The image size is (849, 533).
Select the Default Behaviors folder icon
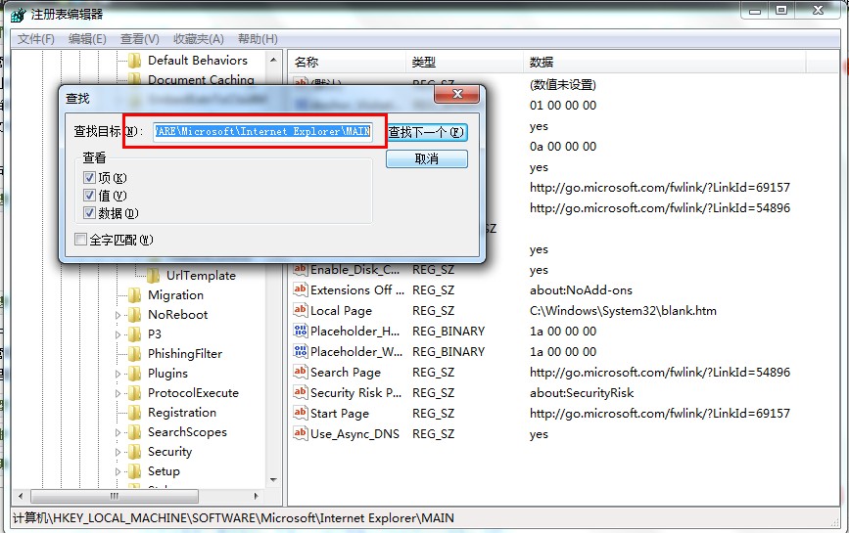(x=134, y=60)
